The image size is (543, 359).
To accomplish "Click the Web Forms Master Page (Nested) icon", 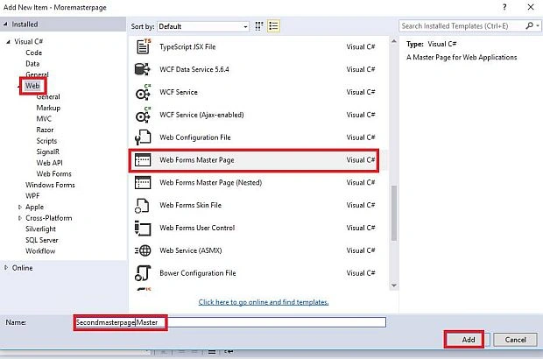I will pos(143,182).
